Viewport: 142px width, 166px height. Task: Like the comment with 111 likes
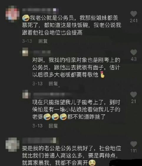(x=133, y=144)
